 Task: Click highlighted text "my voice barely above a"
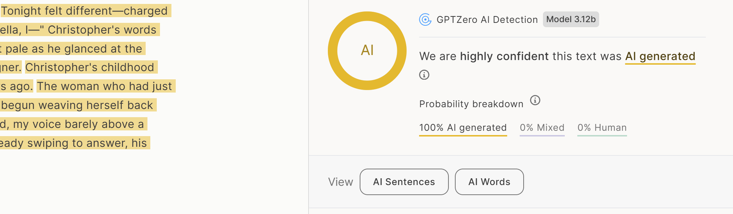(x=78, y=124)
